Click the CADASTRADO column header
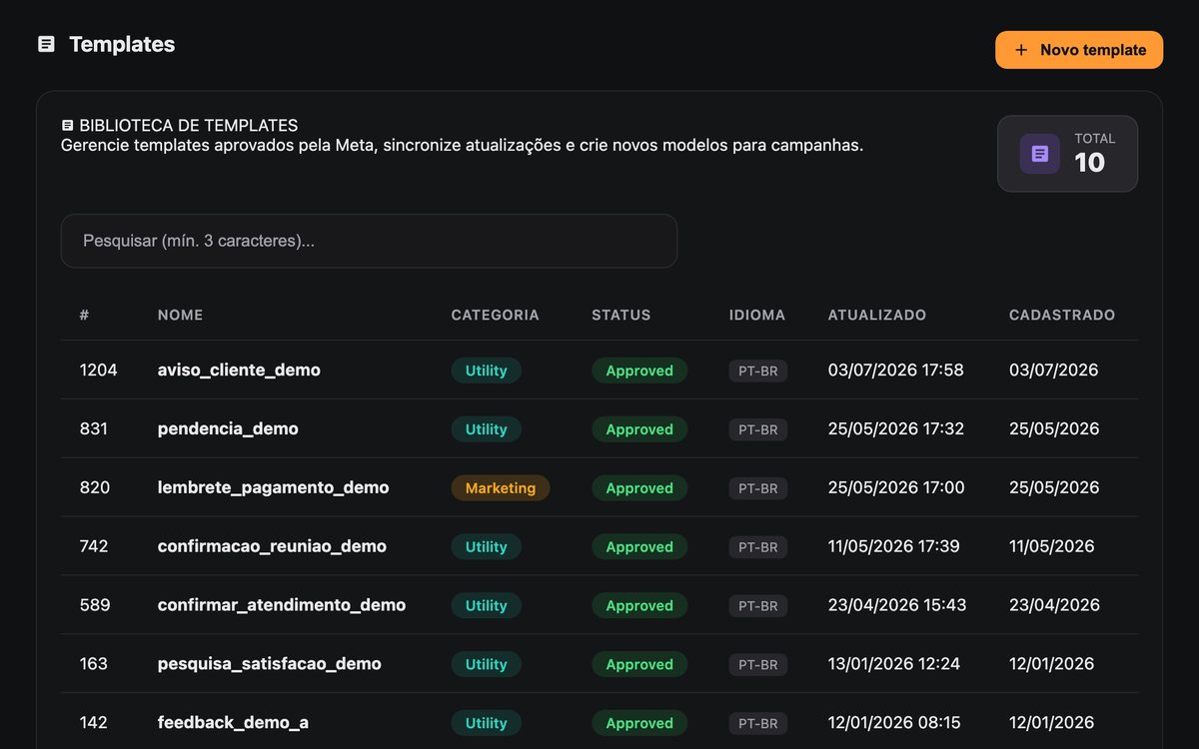This screenshot has height=749, width=1199. tap(1062, 315)
